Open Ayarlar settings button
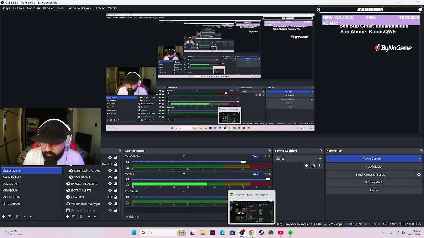This screenshot has height=238, width=424. (374, 190)
